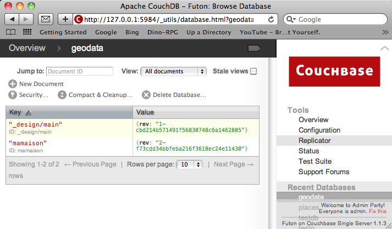Click the mail envelope toolbar icon
392x229 pixels.
point(46,19)
